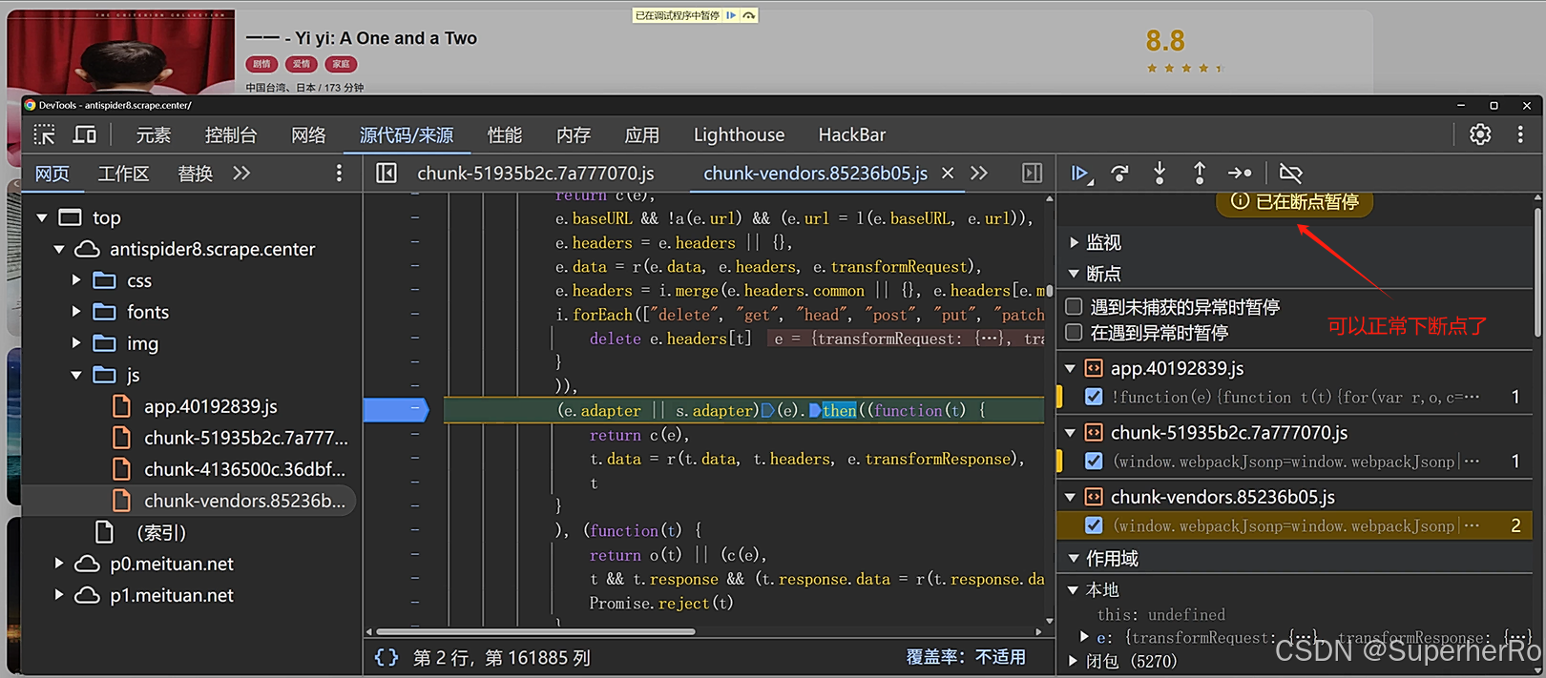Image resolution: width=1546 pixels, height=678 pixels.
Task: Collapse the 断点 breakpoints section
Action: click(x=1074, y=274)
